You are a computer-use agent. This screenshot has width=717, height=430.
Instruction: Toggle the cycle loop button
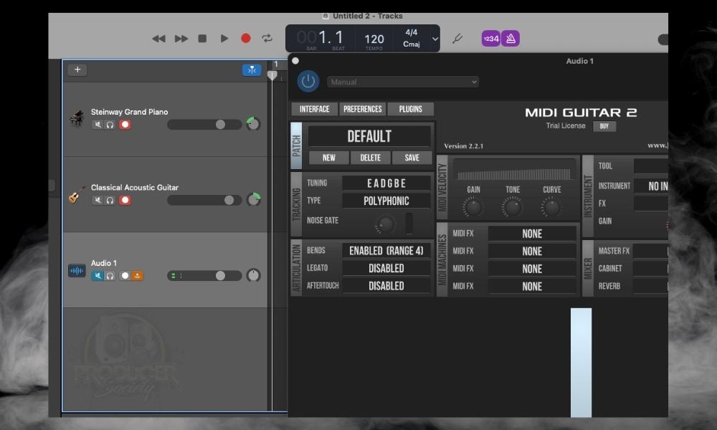tap(267, 39)
